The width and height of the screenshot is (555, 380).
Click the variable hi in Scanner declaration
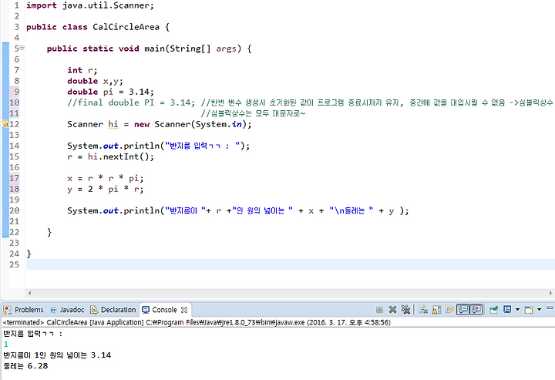pos(113,124)
